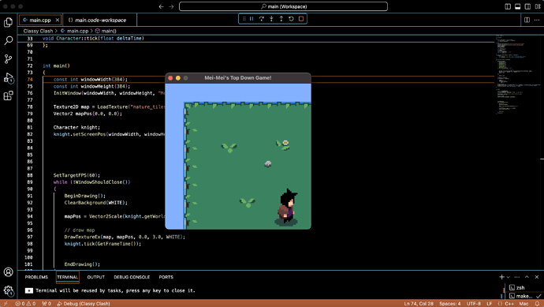Open the Run and Debug view
The height and width of the screenshot is (307, 544).
[9, 78]
